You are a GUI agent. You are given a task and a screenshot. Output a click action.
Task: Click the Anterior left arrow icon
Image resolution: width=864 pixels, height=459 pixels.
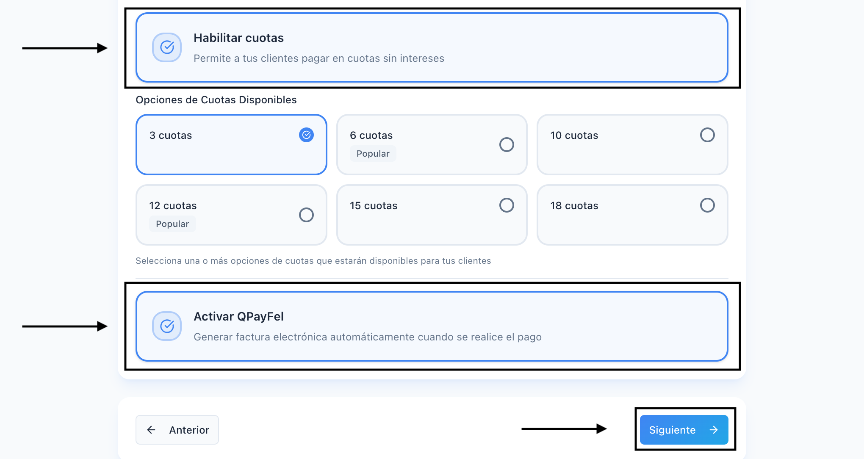click(151, 430)
